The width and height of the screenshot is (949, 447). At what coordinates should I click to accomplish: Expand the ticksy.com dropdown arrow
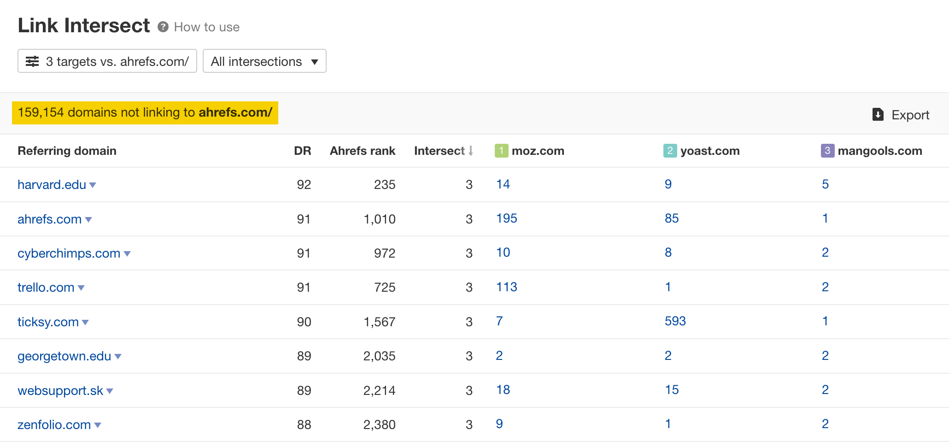85,323
